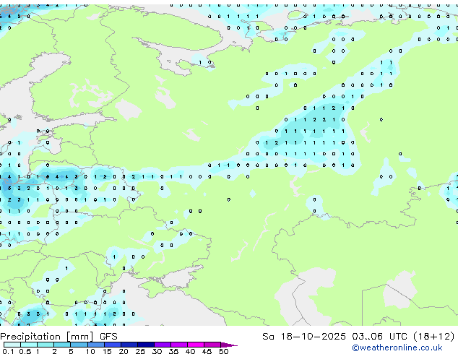Select the 1–2 mm legend color swatch
The image size is (458, 354).
click(x=46, y=345)
